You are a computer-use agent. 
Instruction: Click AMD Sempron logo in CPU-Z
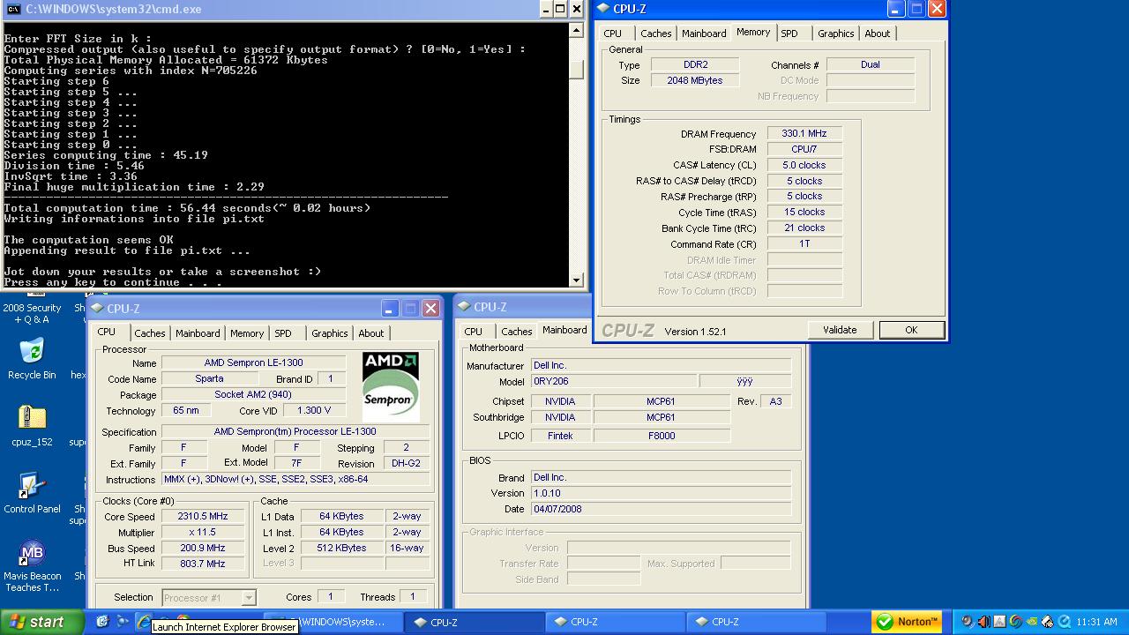coord(391,385)
